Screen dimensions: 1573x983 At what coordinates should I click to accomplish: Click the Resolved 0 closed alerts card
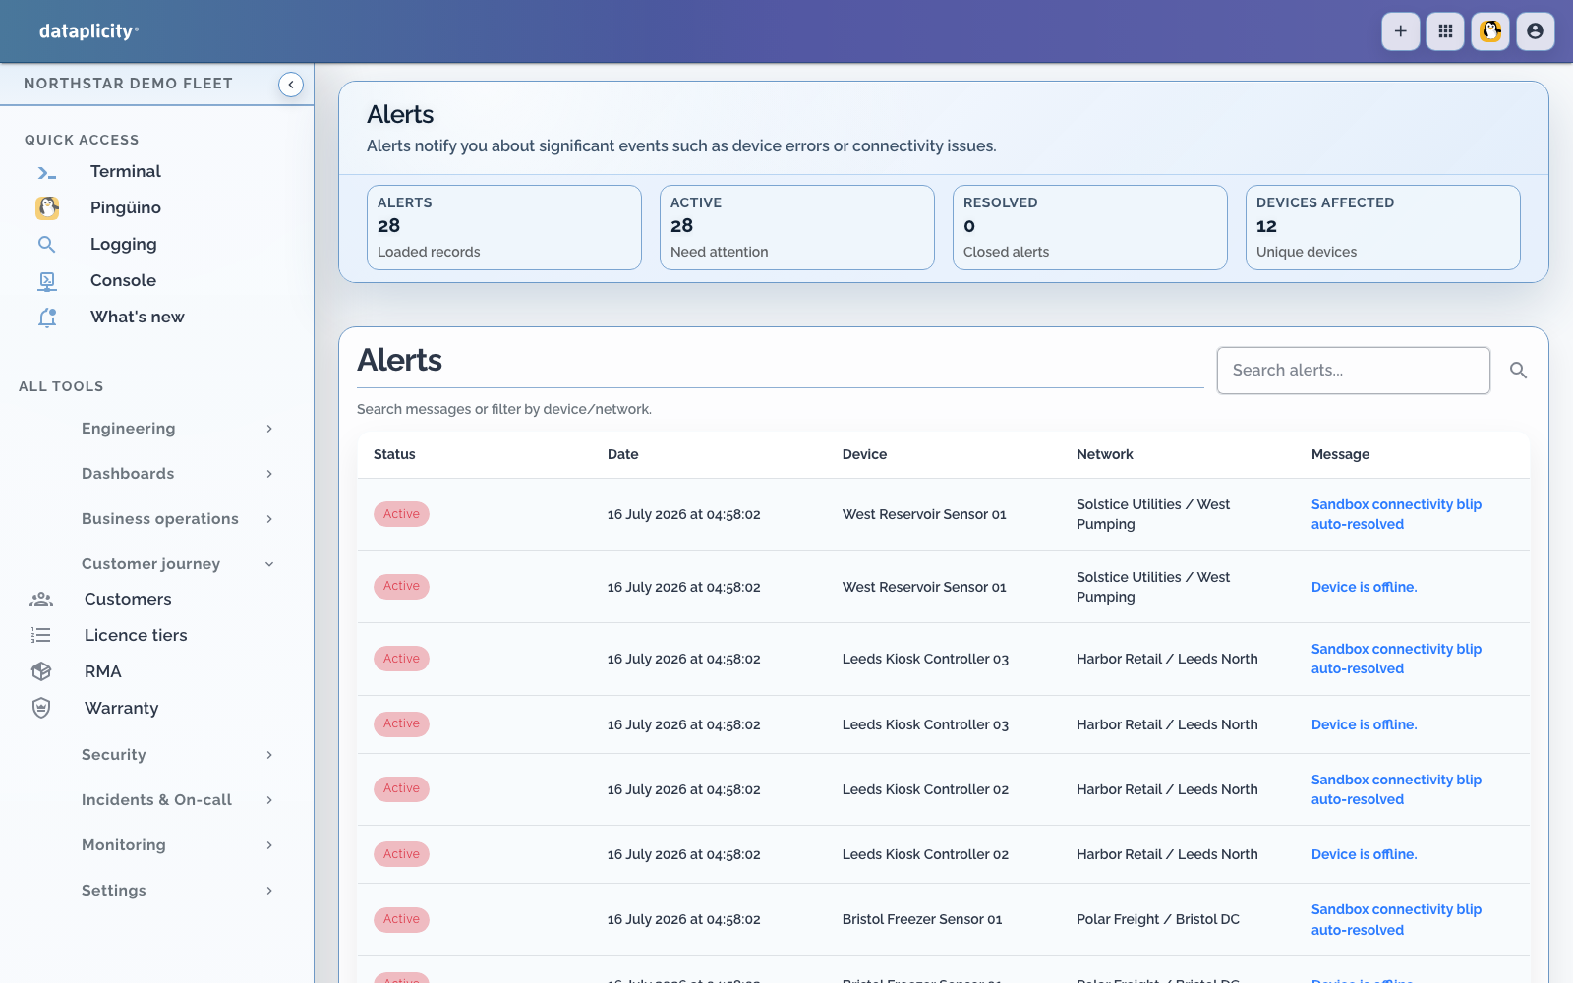tap(1090, 228)
